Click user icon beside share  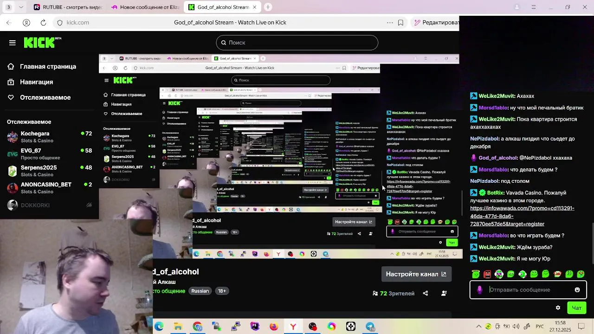coord(444,293)
